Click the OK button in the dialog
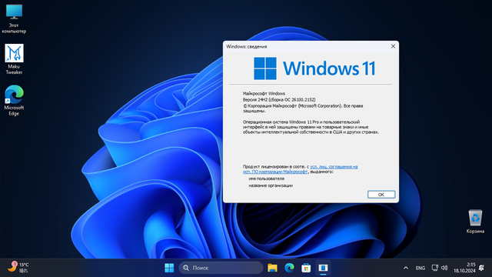 tap(381, 195)
